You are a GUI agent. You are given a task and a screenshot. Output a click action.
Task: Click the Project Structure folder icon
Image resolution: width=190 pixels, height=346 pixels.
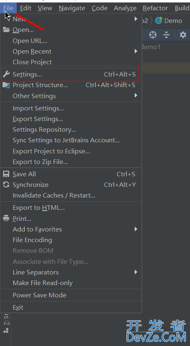pos(6,85)
